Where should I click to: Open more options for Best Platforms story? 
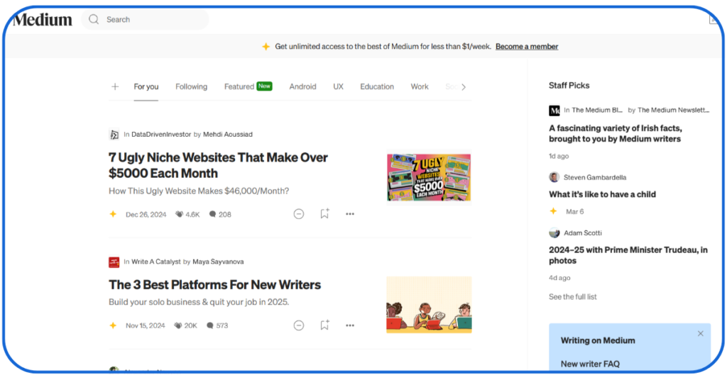[350, 325]
